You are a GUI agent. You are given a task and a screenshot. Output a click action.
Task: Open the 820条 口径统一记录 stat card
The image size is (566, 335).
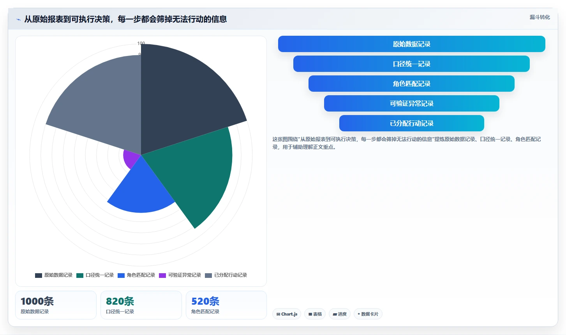[141, 305]
